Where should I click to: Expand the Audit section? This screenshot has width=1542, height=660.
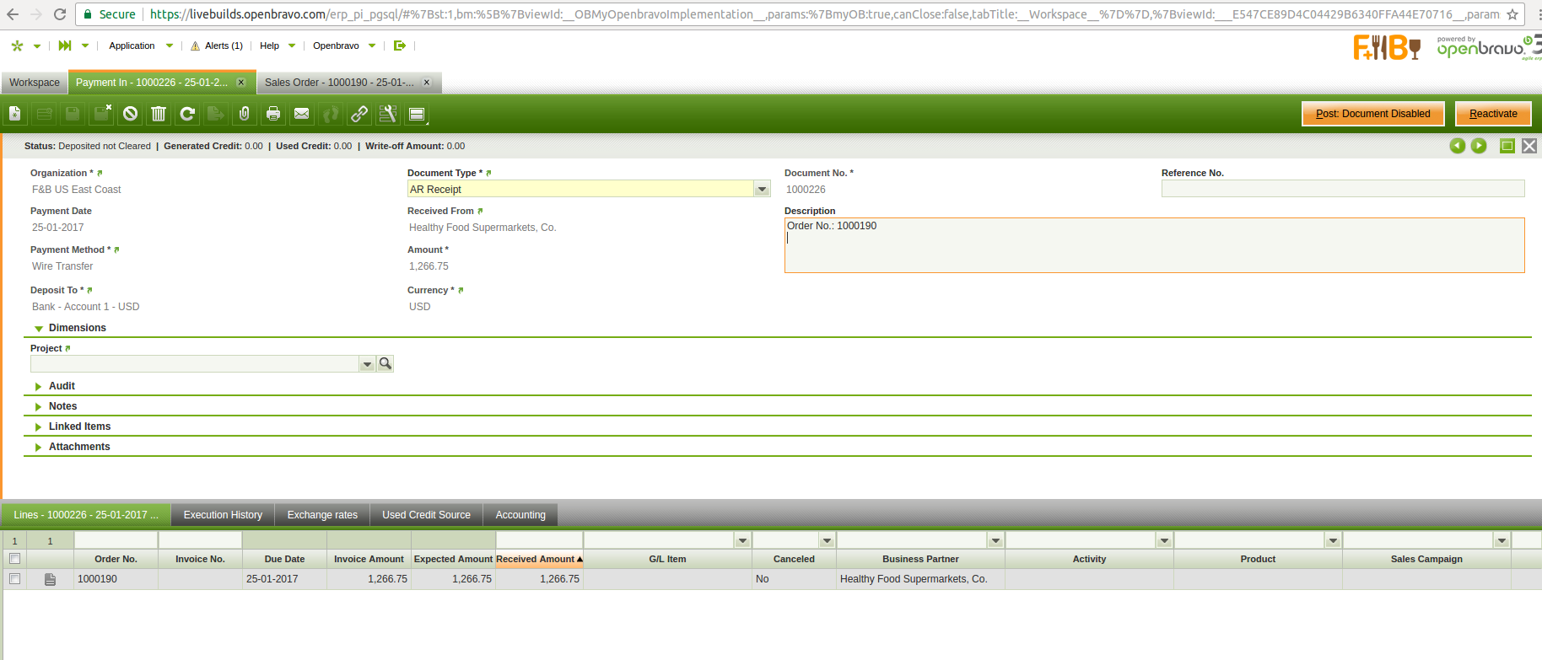point(62,386)
